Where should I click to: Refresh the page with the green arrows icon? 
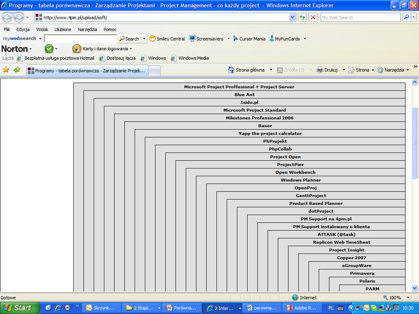pos(302,17)
